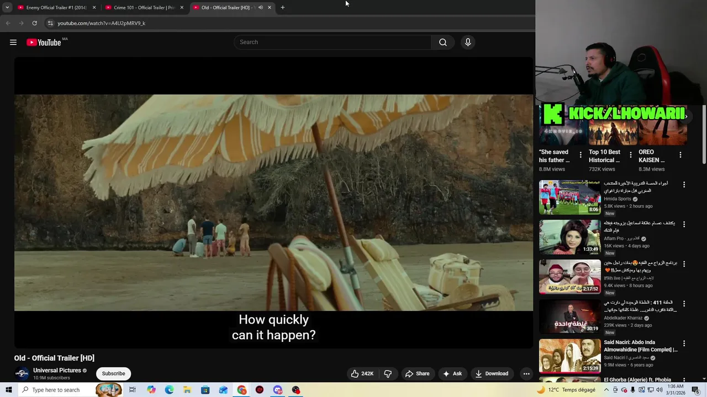
Task: Mute the tab audio speaker icon
Action: (260, 8)
